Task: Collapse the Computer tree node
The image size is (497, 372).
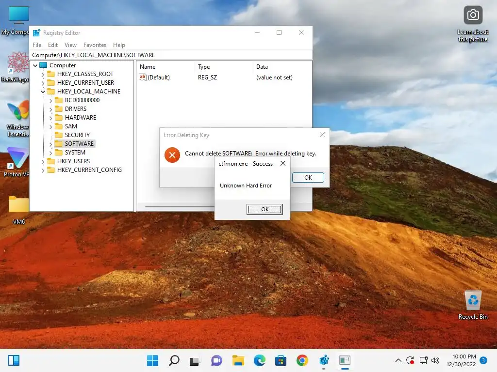Action: (35, 65)
